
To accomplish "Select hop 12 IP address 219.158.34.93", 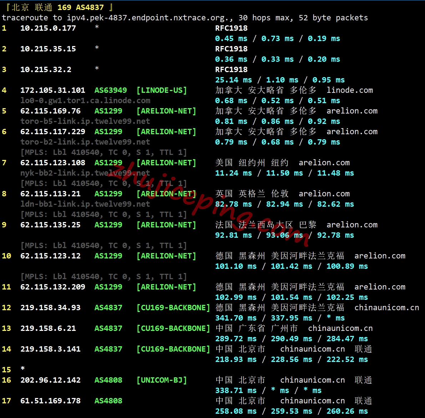I will coord(50,308).
